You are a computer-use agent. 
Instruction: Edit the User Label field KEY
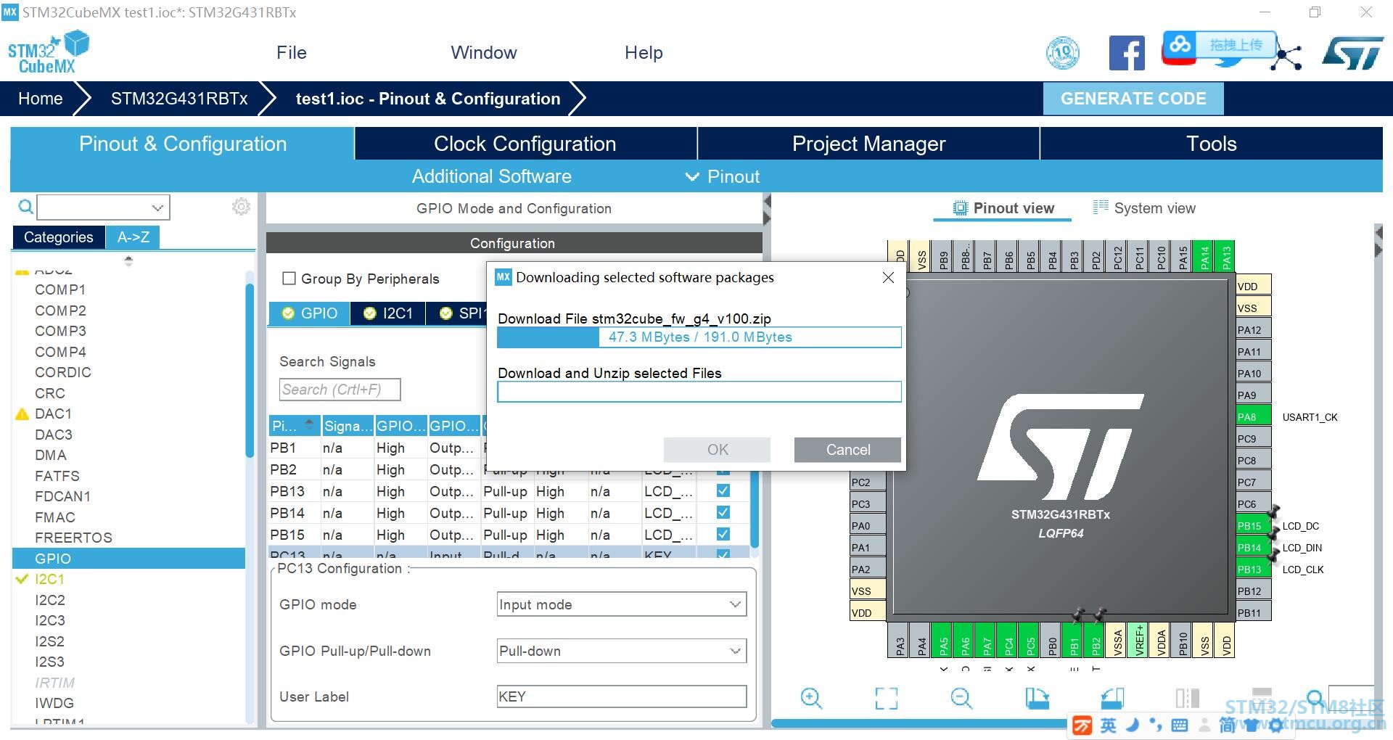click(622, 696)
